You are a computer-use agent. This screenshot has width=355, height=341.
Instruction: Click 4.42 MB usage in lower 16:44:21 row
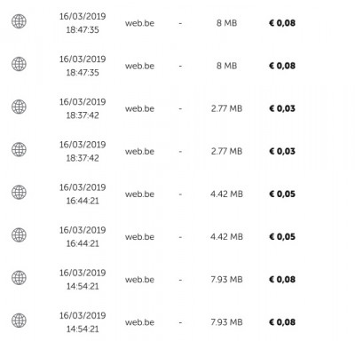coord(226,237)
